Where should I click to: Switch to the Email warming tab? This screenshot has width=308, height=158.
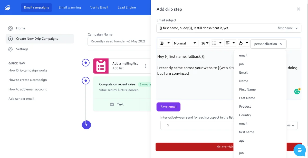pyautogui.click(x=70, y=7)
